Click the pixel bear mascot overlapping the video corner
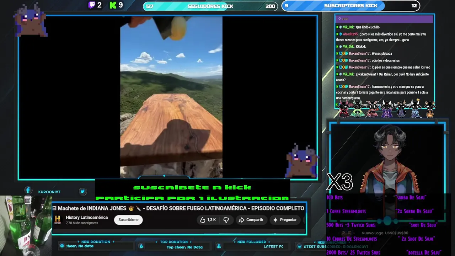This screenshot has height=256, width=455. (x=301, y=161)
